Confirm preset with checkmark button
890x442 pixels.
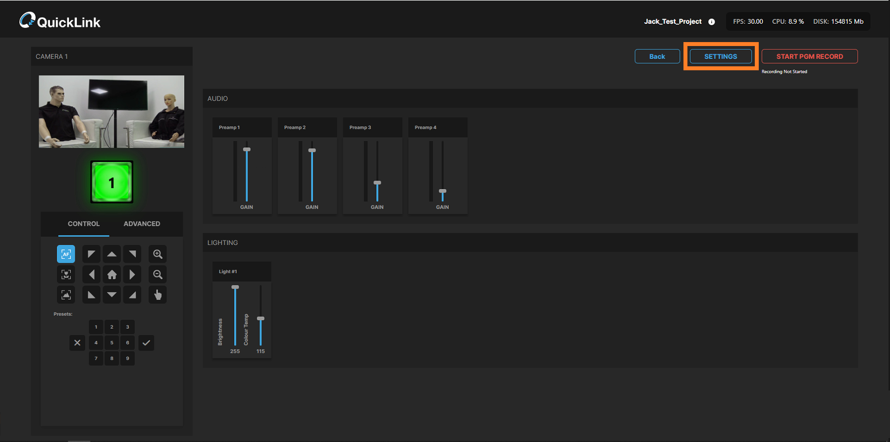(146, 343)
